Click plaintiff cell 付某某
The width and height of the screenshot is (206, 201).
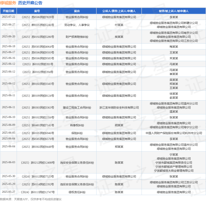[x=119, y=25]
